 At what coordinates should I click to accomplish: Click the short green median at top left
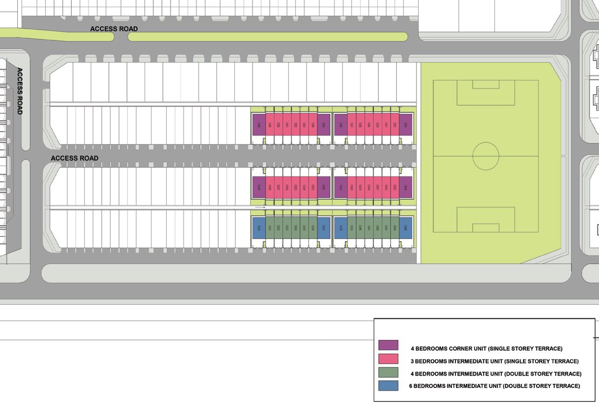pos(57,36)
